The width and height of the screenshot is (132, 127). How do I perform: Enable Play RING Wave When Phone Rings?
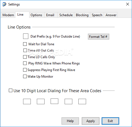(x=25, y=63)
